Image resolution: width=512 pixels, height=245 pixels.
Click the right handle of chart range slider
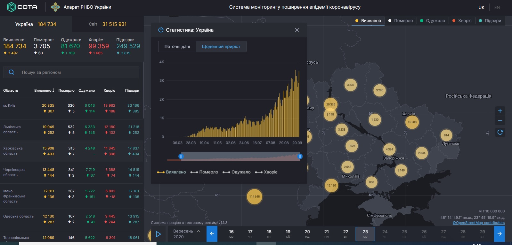[300, 156]
